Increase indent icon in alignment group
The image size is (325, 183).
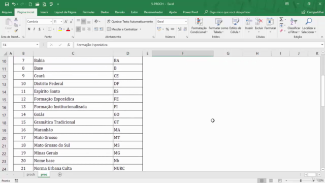pyautogui.click(x=101, y=29)
